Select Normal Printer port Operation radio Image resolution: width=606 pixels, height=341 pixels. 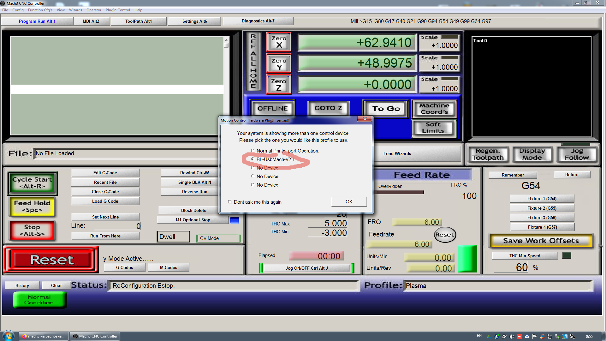(x=252, y=151)
